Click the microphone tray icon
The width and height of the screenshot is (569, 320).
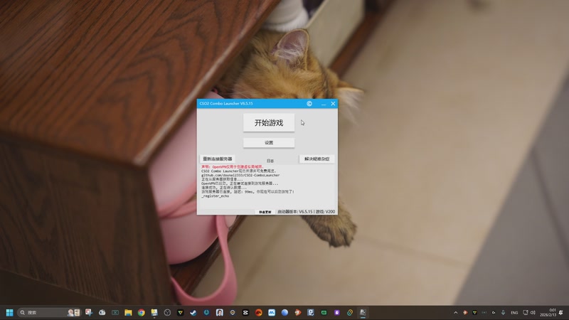click(x=503, y=312)
